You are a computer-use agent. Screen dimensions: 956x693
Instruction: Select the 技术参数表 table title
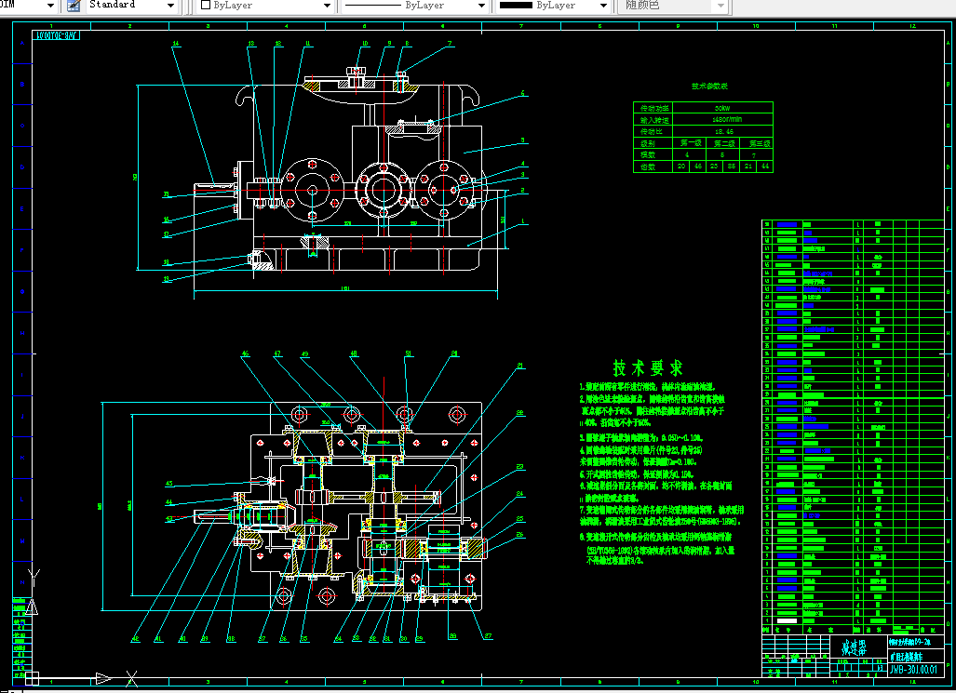pyautogui.click(x=709, y=86)
